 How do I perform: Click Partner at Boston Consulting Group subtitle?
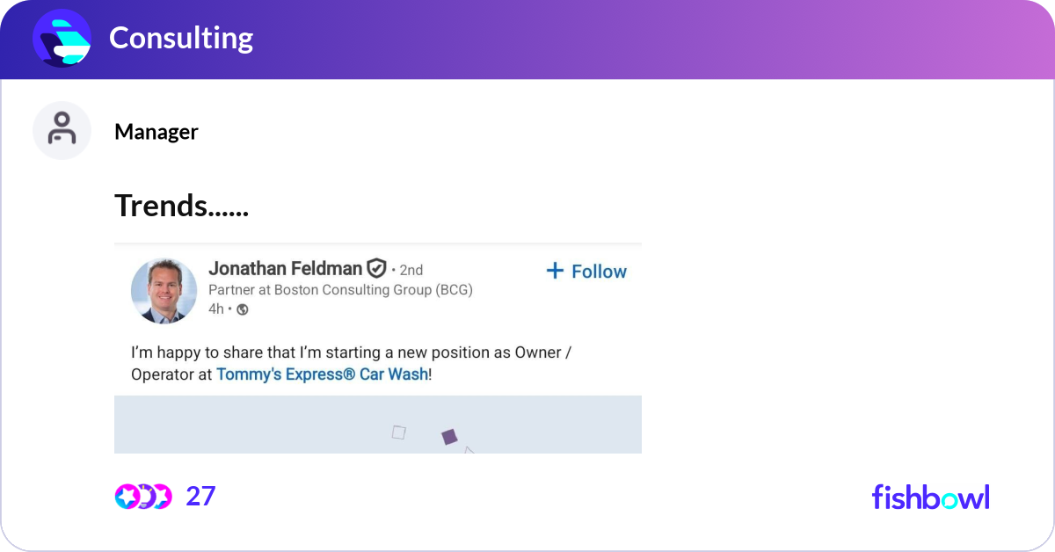340,289
